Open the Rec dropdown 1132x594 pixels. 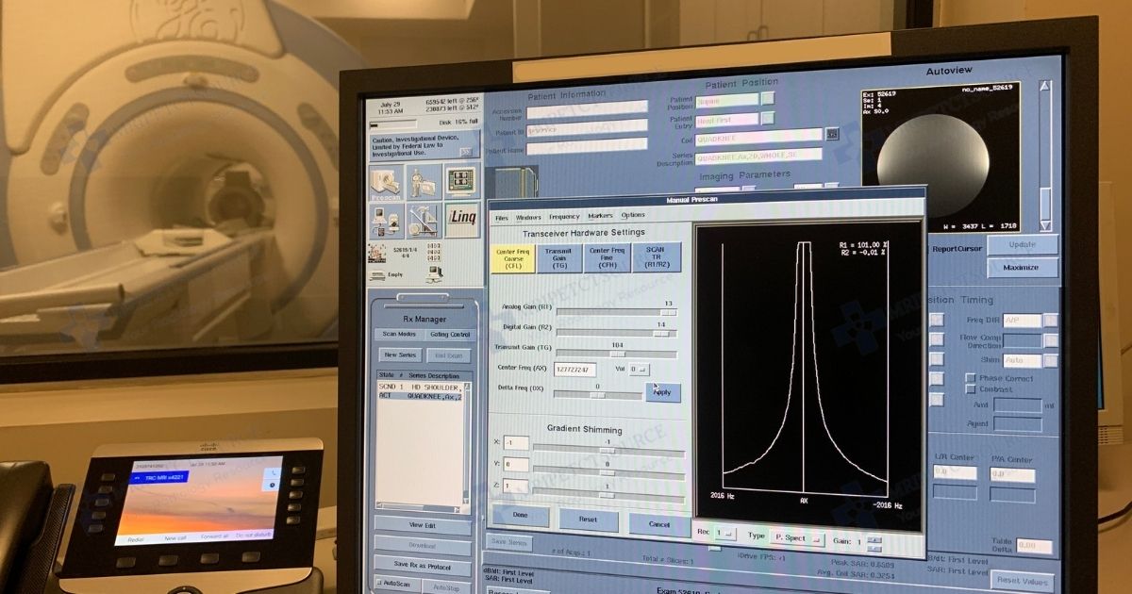click(x=725, y=535)
